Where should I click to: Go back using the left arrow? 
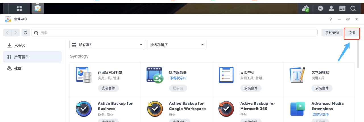point(7,33)
